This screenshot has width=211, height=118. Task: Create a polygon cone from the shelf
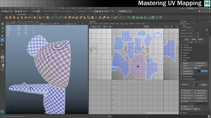[x=18, y=17]
